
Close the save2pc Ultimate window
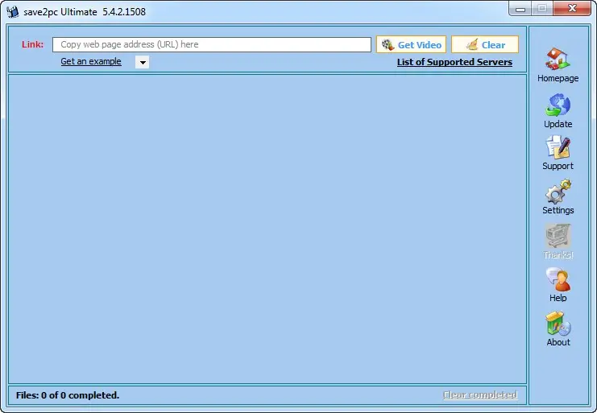pos(572,8)
